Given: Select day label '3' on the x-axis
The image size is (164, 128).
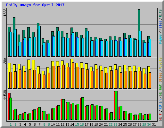Looking at the screenshot, I should (x=20, y=124).
